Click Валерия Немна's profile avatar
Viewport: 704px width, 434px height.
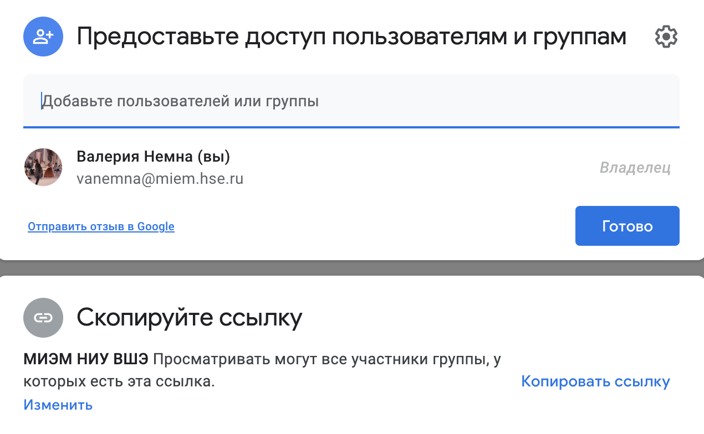[x=43, y=167]
